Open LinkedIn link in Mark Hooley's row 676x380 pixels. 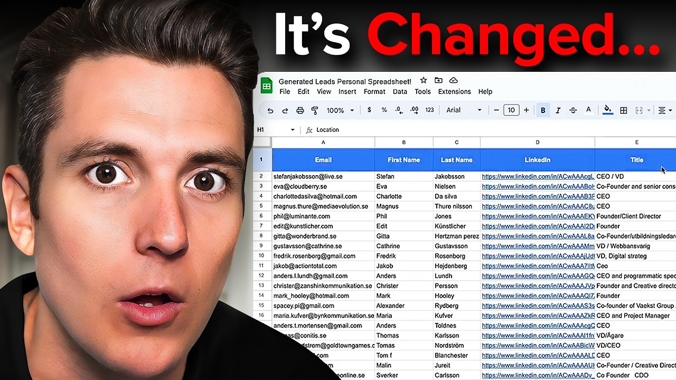click(x=538, y=296)
